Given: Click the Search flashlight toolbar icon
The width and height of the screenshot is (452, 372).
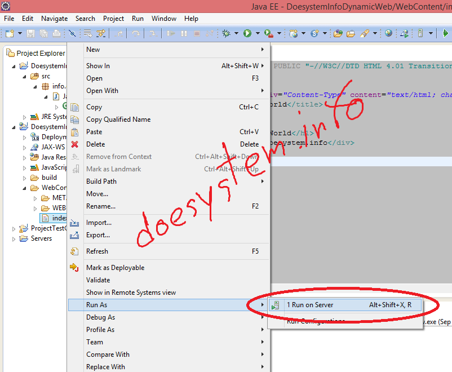Looking at the screenshot, I should point(365,33).
